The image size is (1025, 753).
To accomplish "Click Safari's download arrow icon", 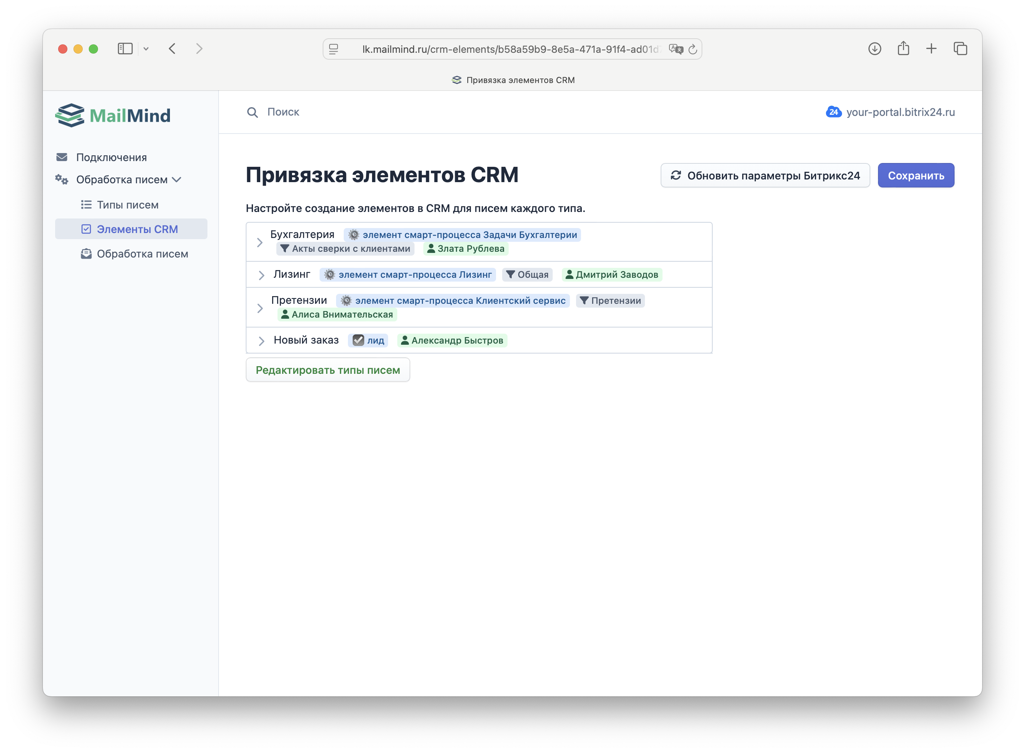I will point(874,49).
